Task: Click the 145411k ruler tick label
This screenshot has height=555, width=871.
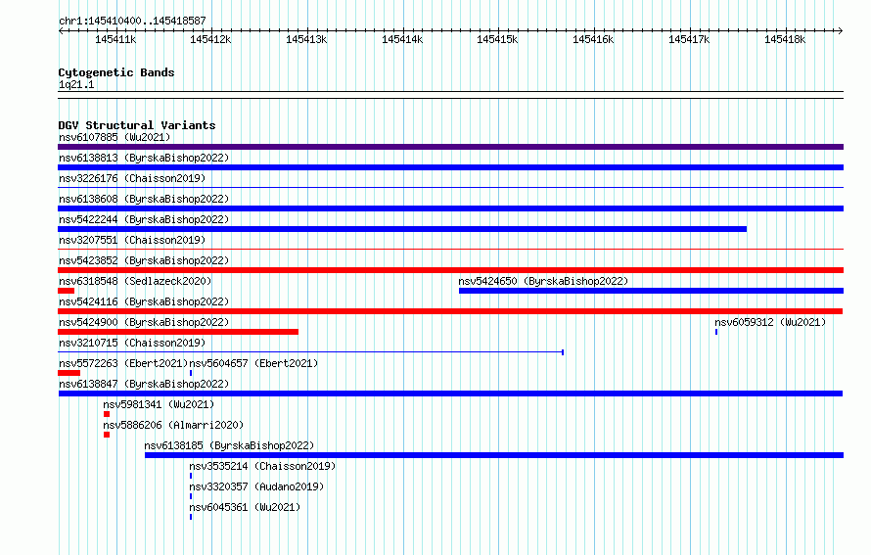Action: (x=115, y=39)
